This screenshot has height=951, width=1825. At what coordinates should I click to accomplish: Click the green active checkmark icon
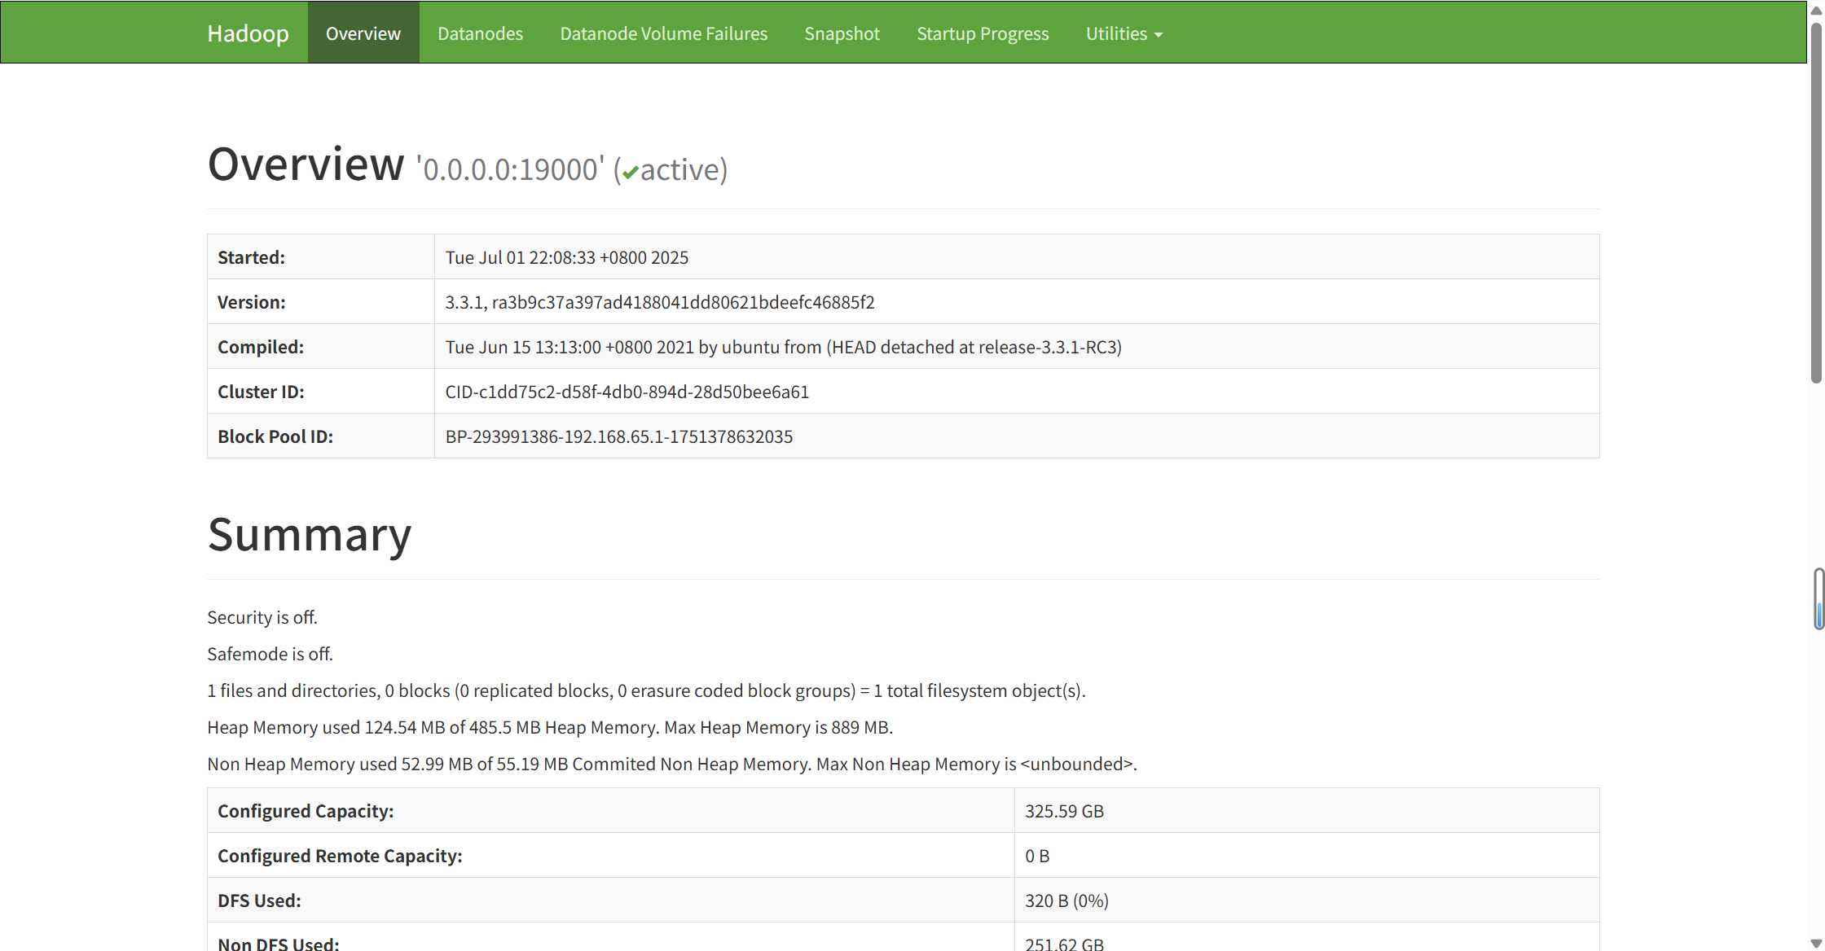tap(631, 173)
